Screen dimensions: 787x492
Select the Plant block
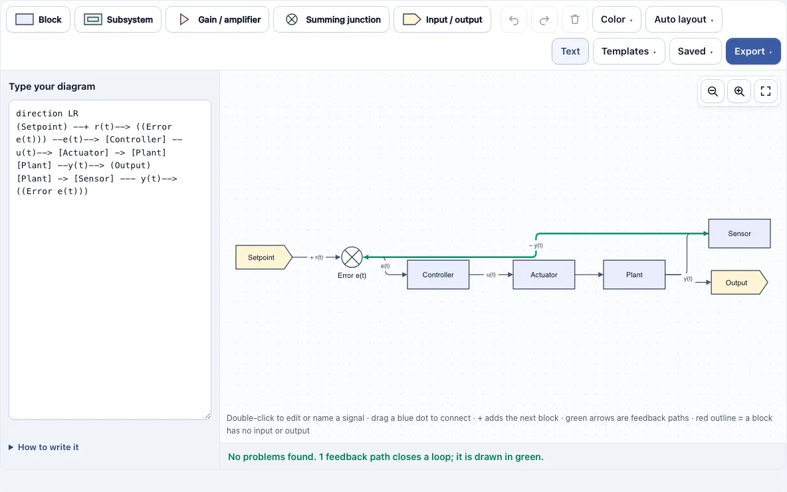[634, 275]
